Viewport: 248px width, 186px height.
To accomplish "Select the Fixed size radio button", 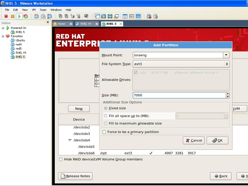I will click(x=106, y=108).
